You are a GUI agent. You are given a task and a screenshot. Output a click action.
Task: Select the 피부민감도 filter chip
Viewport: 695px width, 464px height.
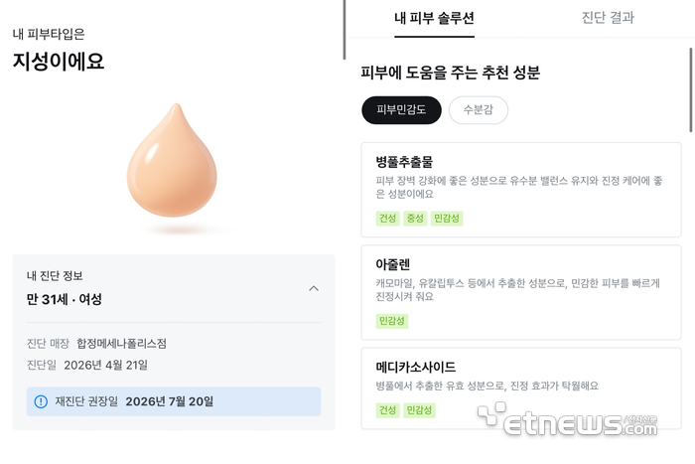401,110
